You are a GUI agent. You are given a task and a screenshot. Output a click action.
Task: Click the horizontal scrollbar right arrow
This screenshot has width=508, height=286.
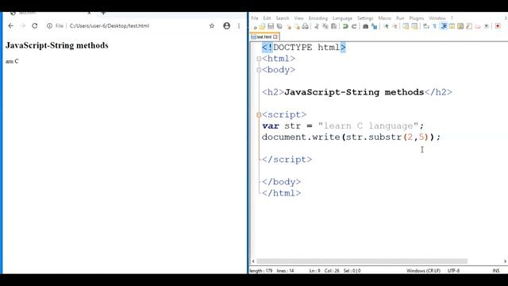(505, 261)
